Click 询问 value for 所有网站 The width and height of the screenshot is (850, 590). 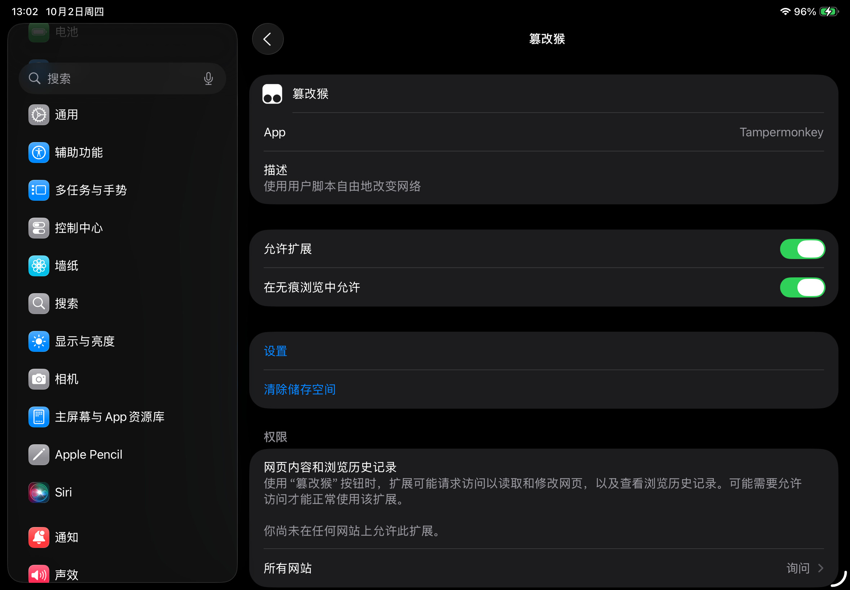tap(797, 568)
